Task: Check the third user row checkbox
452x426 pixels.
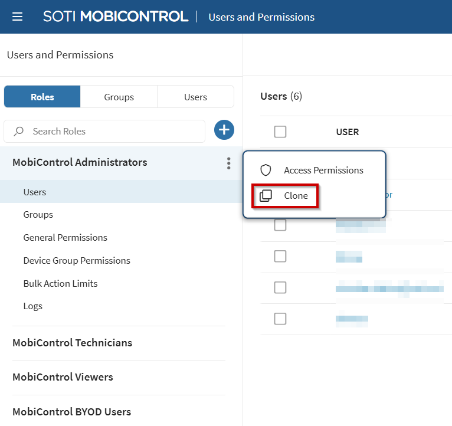Action: (x=280, y=225)
